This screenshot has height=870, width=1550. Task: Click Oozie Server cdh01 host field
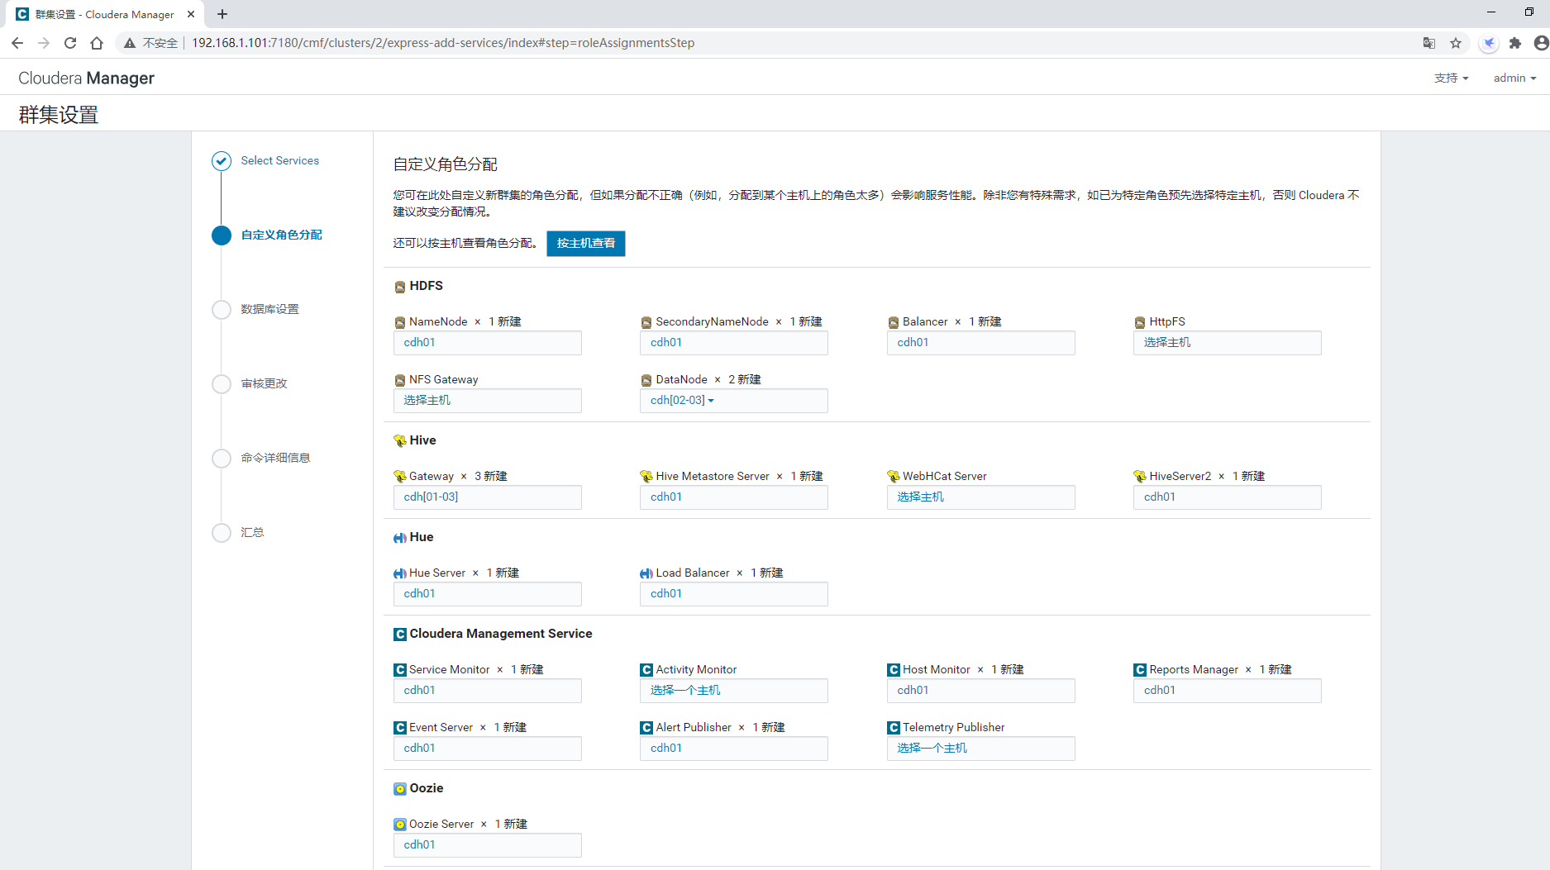(488, 845)
